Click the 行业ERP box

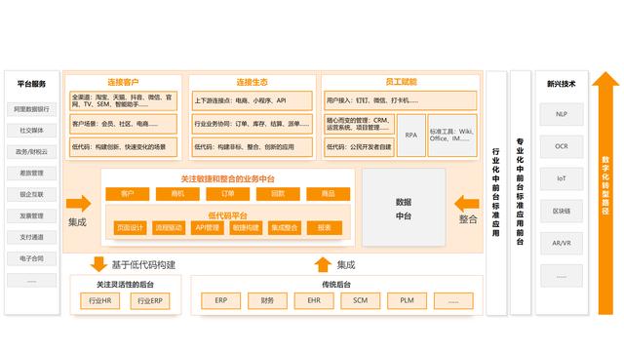click(x=150, y=301)
